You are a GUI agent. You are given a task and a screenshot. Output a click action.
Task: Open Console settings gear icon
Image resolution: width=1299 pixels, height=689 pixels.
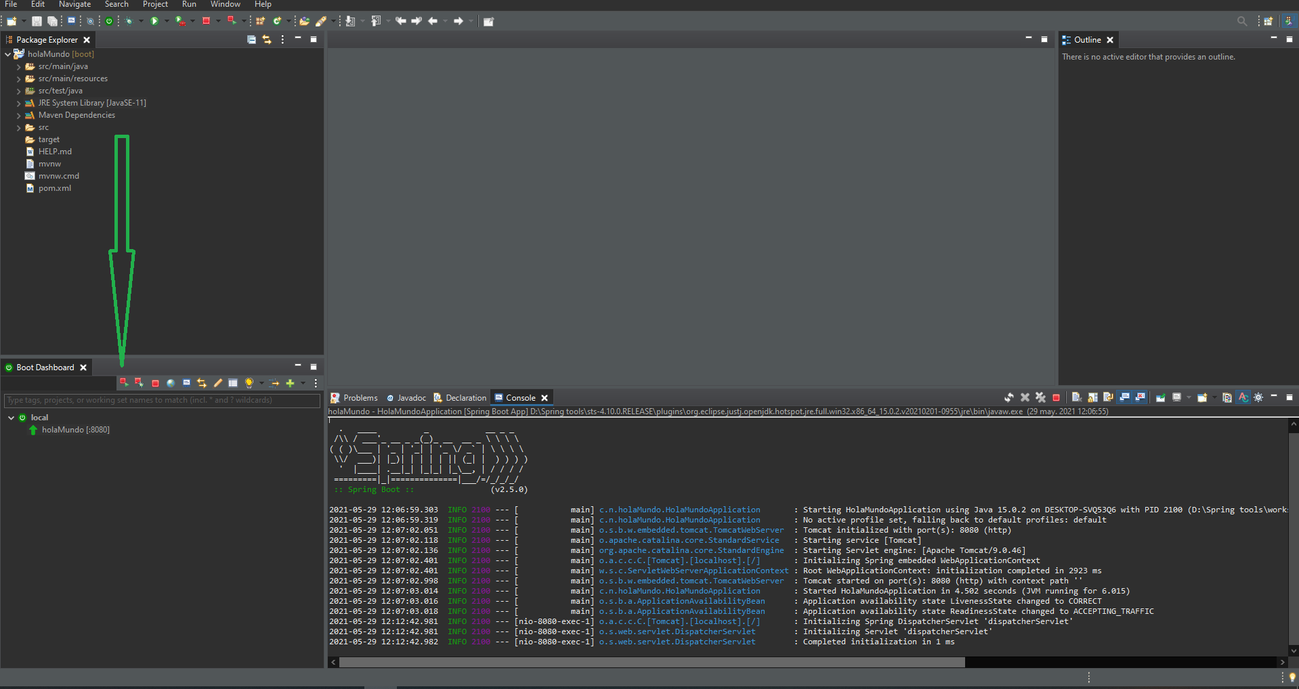click(1258, 398)
